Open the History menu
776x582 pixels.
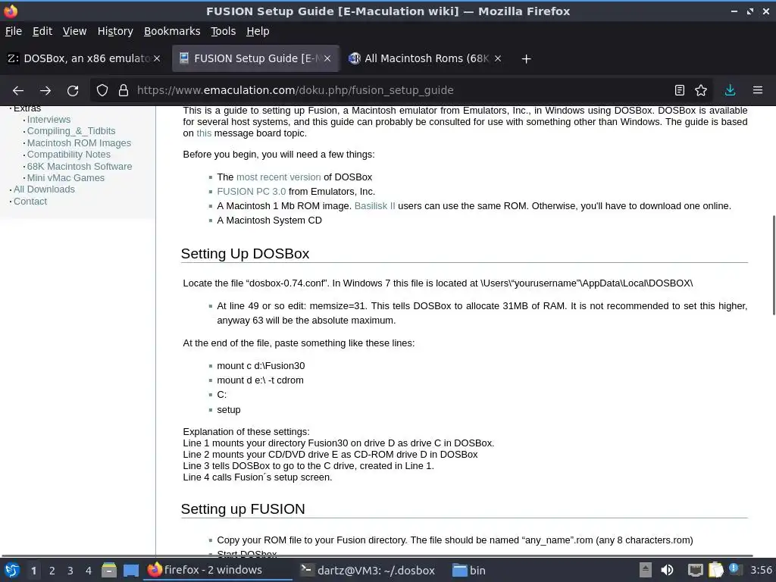(x=115, y=31)
